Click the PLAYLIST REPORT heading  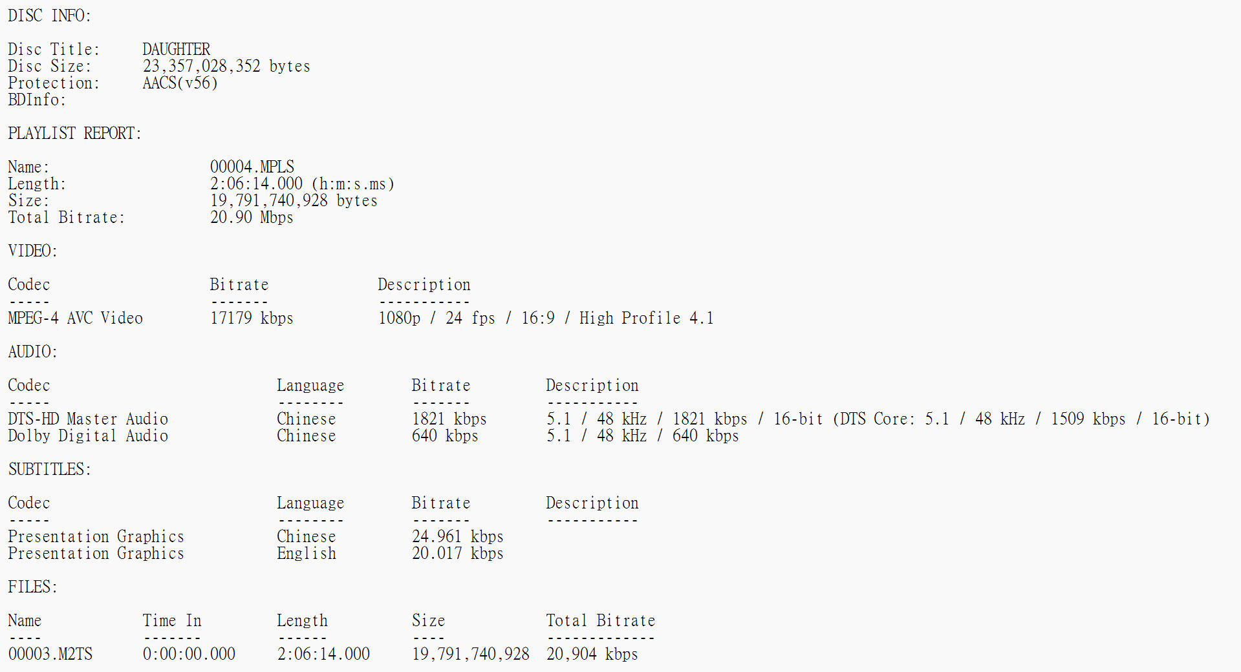tap(74, 134)
